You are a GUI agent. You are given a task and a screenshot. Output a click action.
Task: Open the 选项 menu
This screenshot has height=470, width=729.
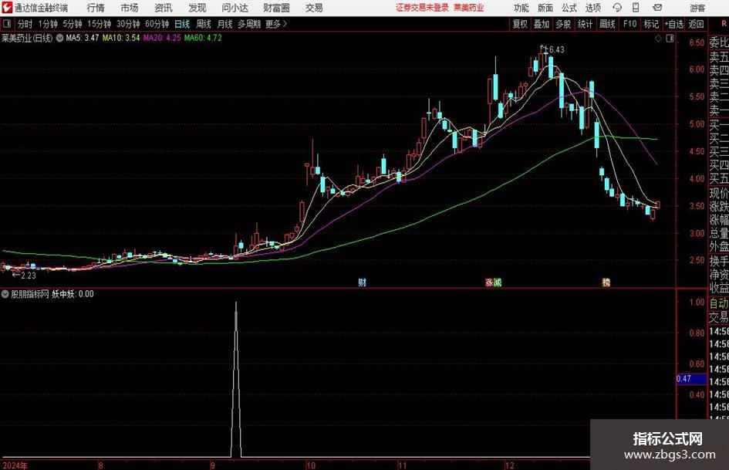pyautogui.click(x=592, y=8)
